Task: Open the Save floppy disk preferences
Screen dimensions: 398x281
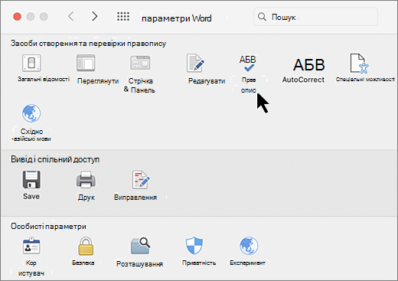Action: 31,180
